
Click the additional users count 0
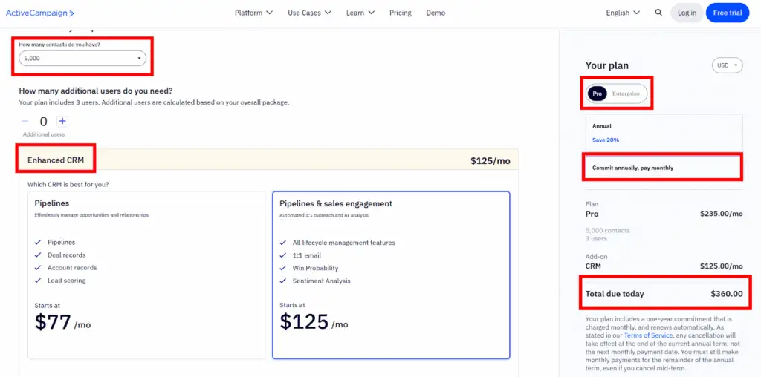pos(43,122)
